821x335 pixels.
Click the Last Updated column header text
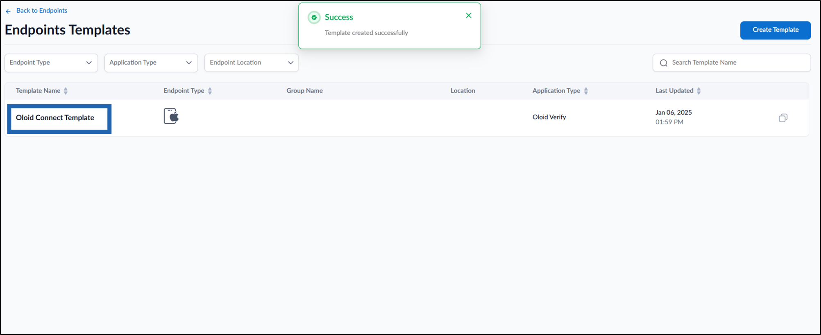[x=674, y=91]
